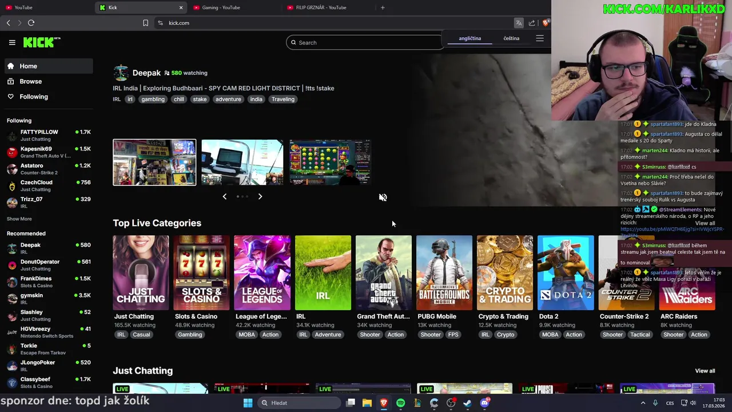The width and height of the screenshot is (732, 412).
Task: Click the Kick search field
Action: point(366,42)
